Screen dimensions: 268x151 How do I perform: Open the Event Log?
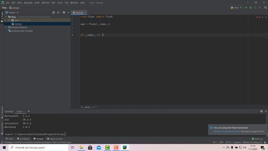pyautogui.click(x=257, y=139)
